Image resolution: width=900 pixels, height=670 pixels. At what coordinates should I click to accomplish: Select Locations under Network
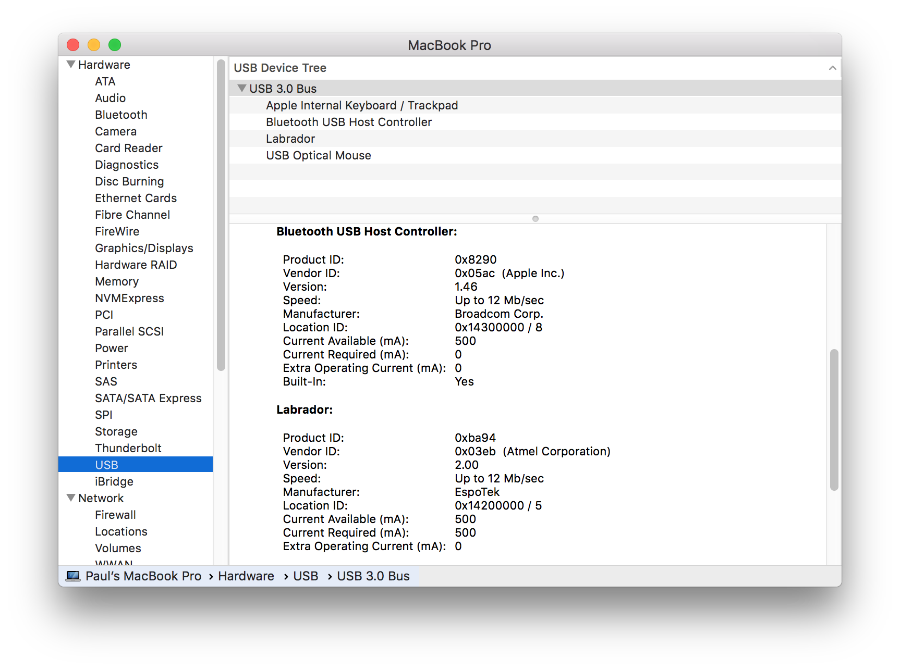[121, 532]
